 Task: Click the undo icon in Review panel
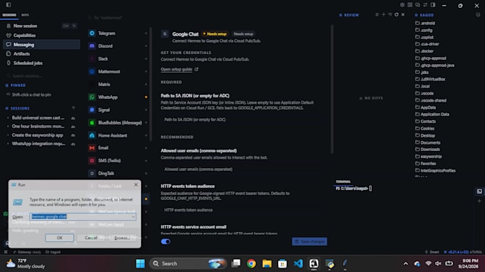point(390,14)
